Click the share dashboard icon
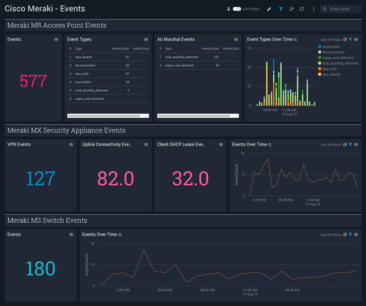The image size is (366, 306). [x=291, y=9]
